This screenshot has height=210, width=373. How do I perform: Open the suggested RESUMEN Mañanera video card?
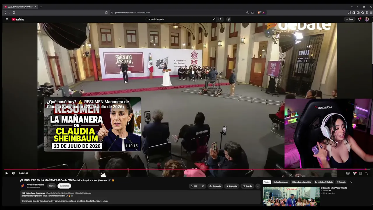[x=92, y=124]
